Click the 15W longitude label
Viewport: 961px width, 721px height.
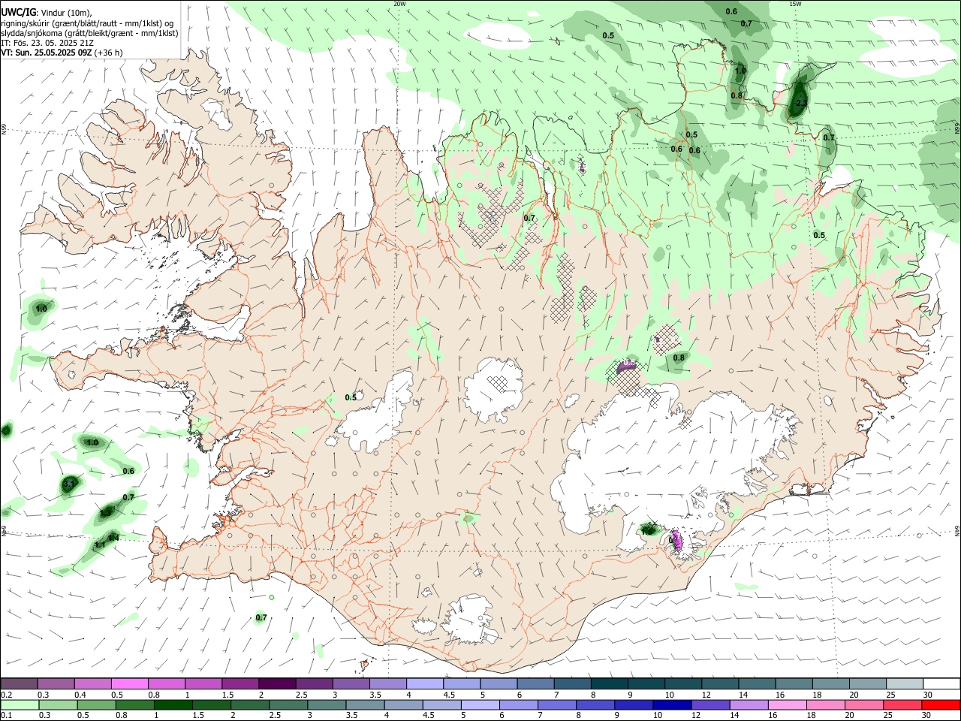(x=796, y=4)
